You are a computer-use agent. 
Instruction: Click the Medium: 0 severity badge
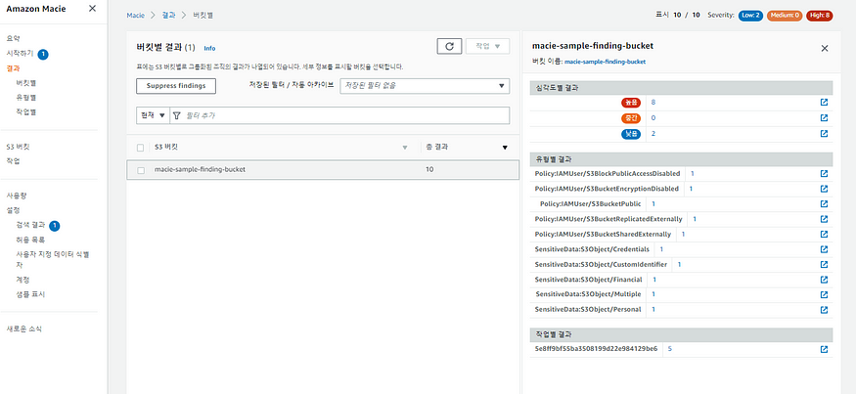coord(784,16)
